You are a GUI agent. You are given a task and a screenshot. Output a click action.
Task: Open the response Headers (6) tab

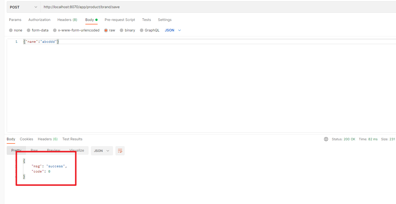tap(48, 139)
